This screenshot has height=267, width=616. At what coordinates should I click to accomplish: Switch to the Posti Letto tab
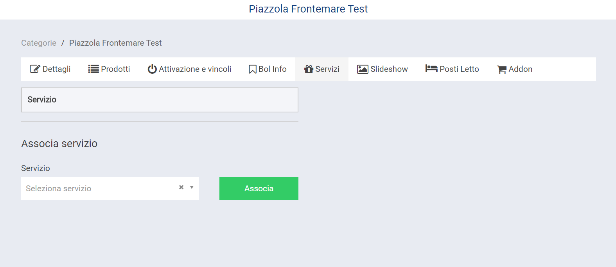(x=459, y=69)
